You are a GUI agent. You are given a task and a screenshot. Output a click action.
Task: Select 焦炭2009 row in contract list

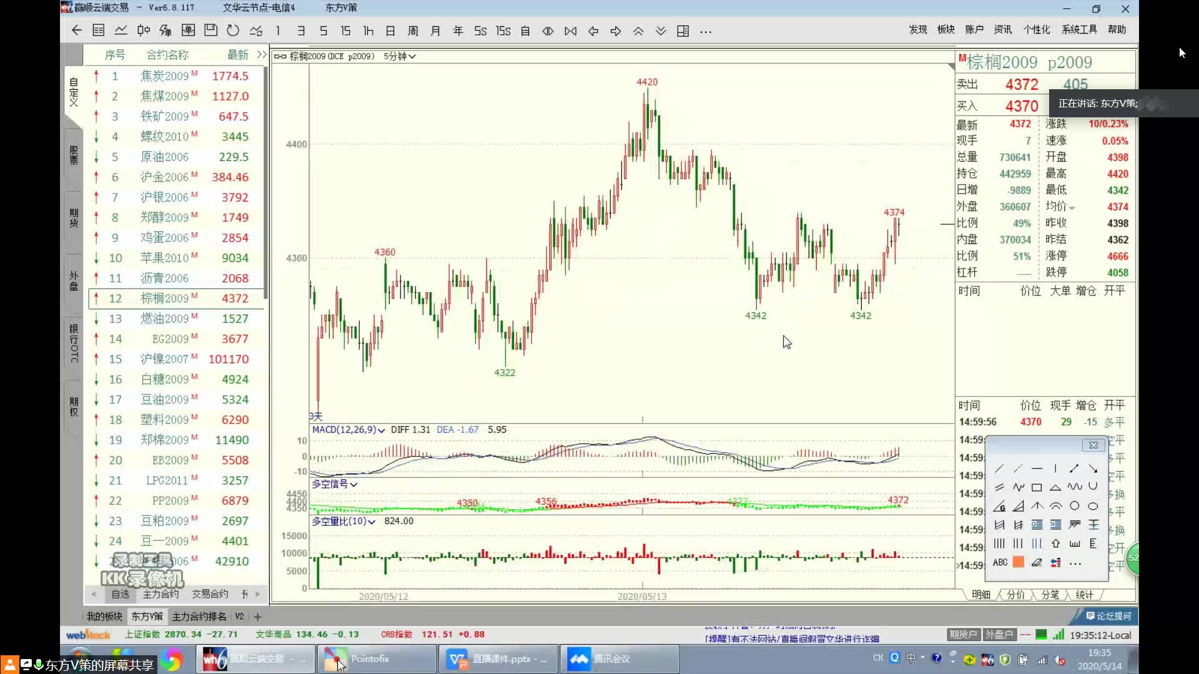(176, 76)
